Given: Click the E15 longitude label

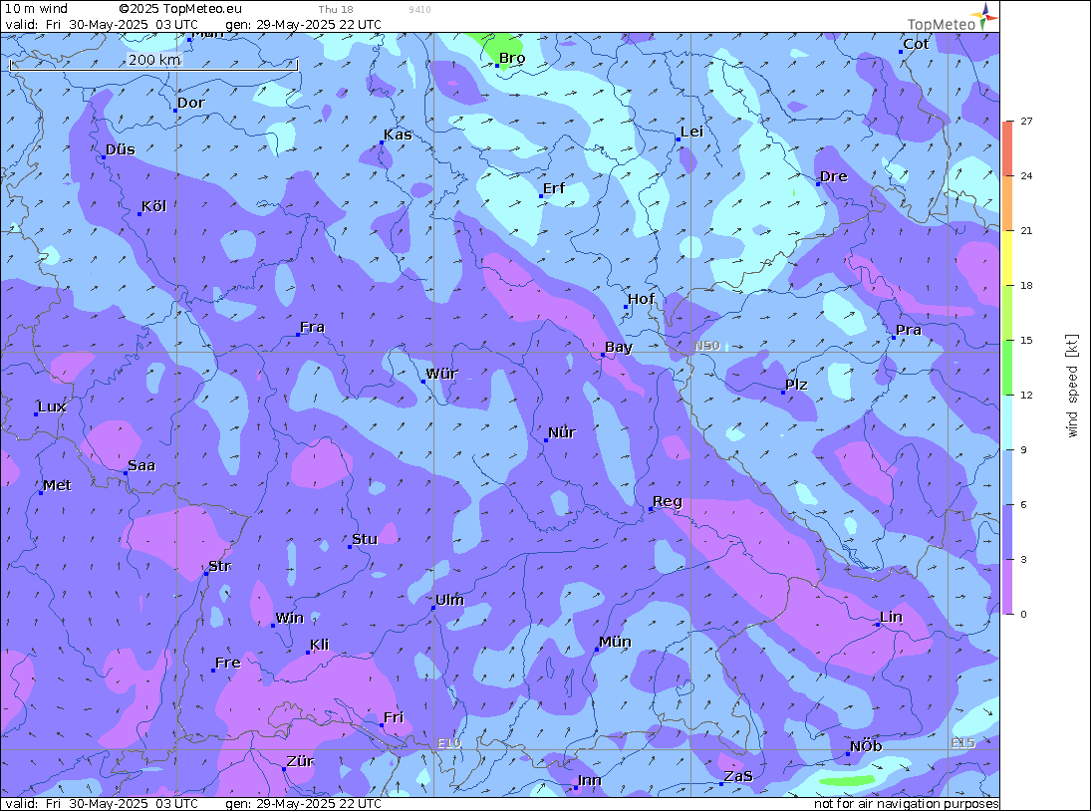Looking at the screenshot, I should point(963,743).
